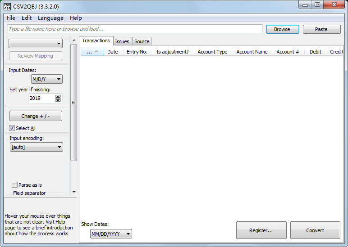Close the CSV2QBJ window
The height and width of the screenshot is (247, 348).
[x=334, y=5]
